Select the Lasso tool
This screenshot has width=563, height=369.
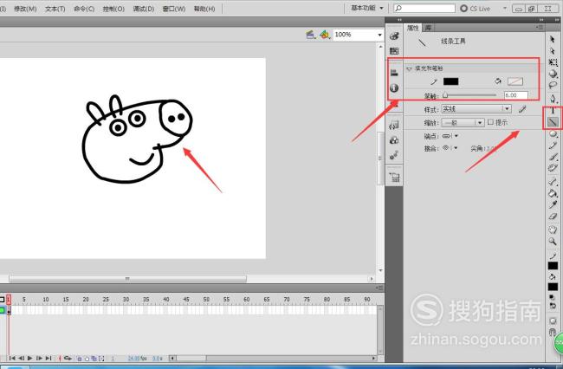[x=553, y=85]
